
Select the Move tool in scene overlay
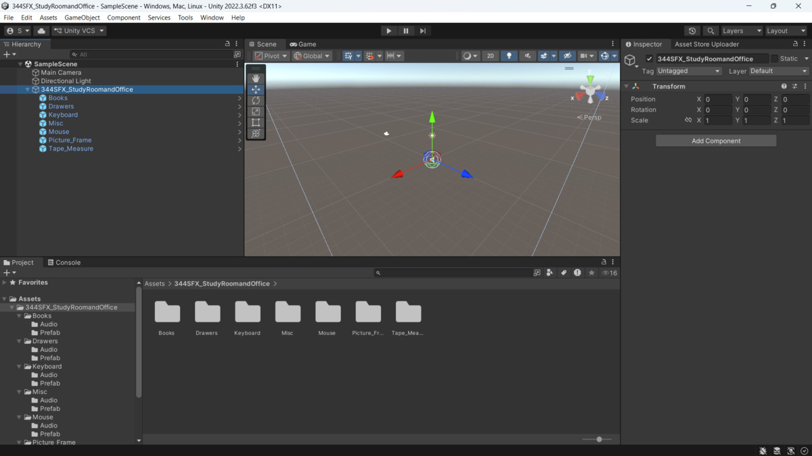(256, 89)
